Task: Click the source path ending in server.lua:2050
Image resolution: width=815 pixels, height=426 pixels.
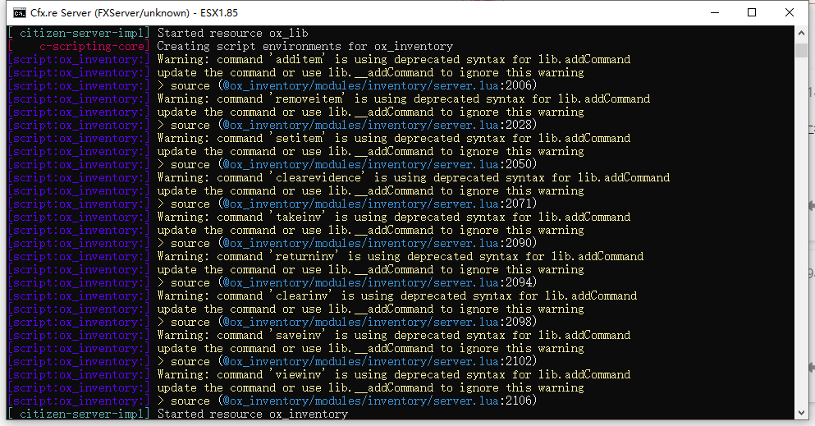Action: (378, 165)
